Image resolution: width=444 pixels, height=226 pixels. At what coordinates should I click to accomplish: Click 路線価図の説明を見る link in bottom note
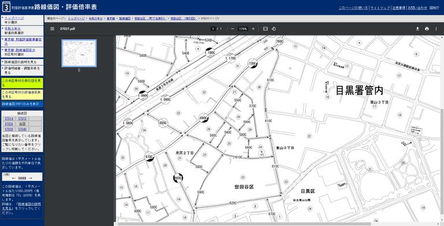tap(21, 206)
